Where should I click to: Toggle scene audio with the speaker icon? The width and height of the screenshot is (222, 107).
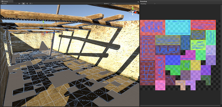click(x=27, y=4)
